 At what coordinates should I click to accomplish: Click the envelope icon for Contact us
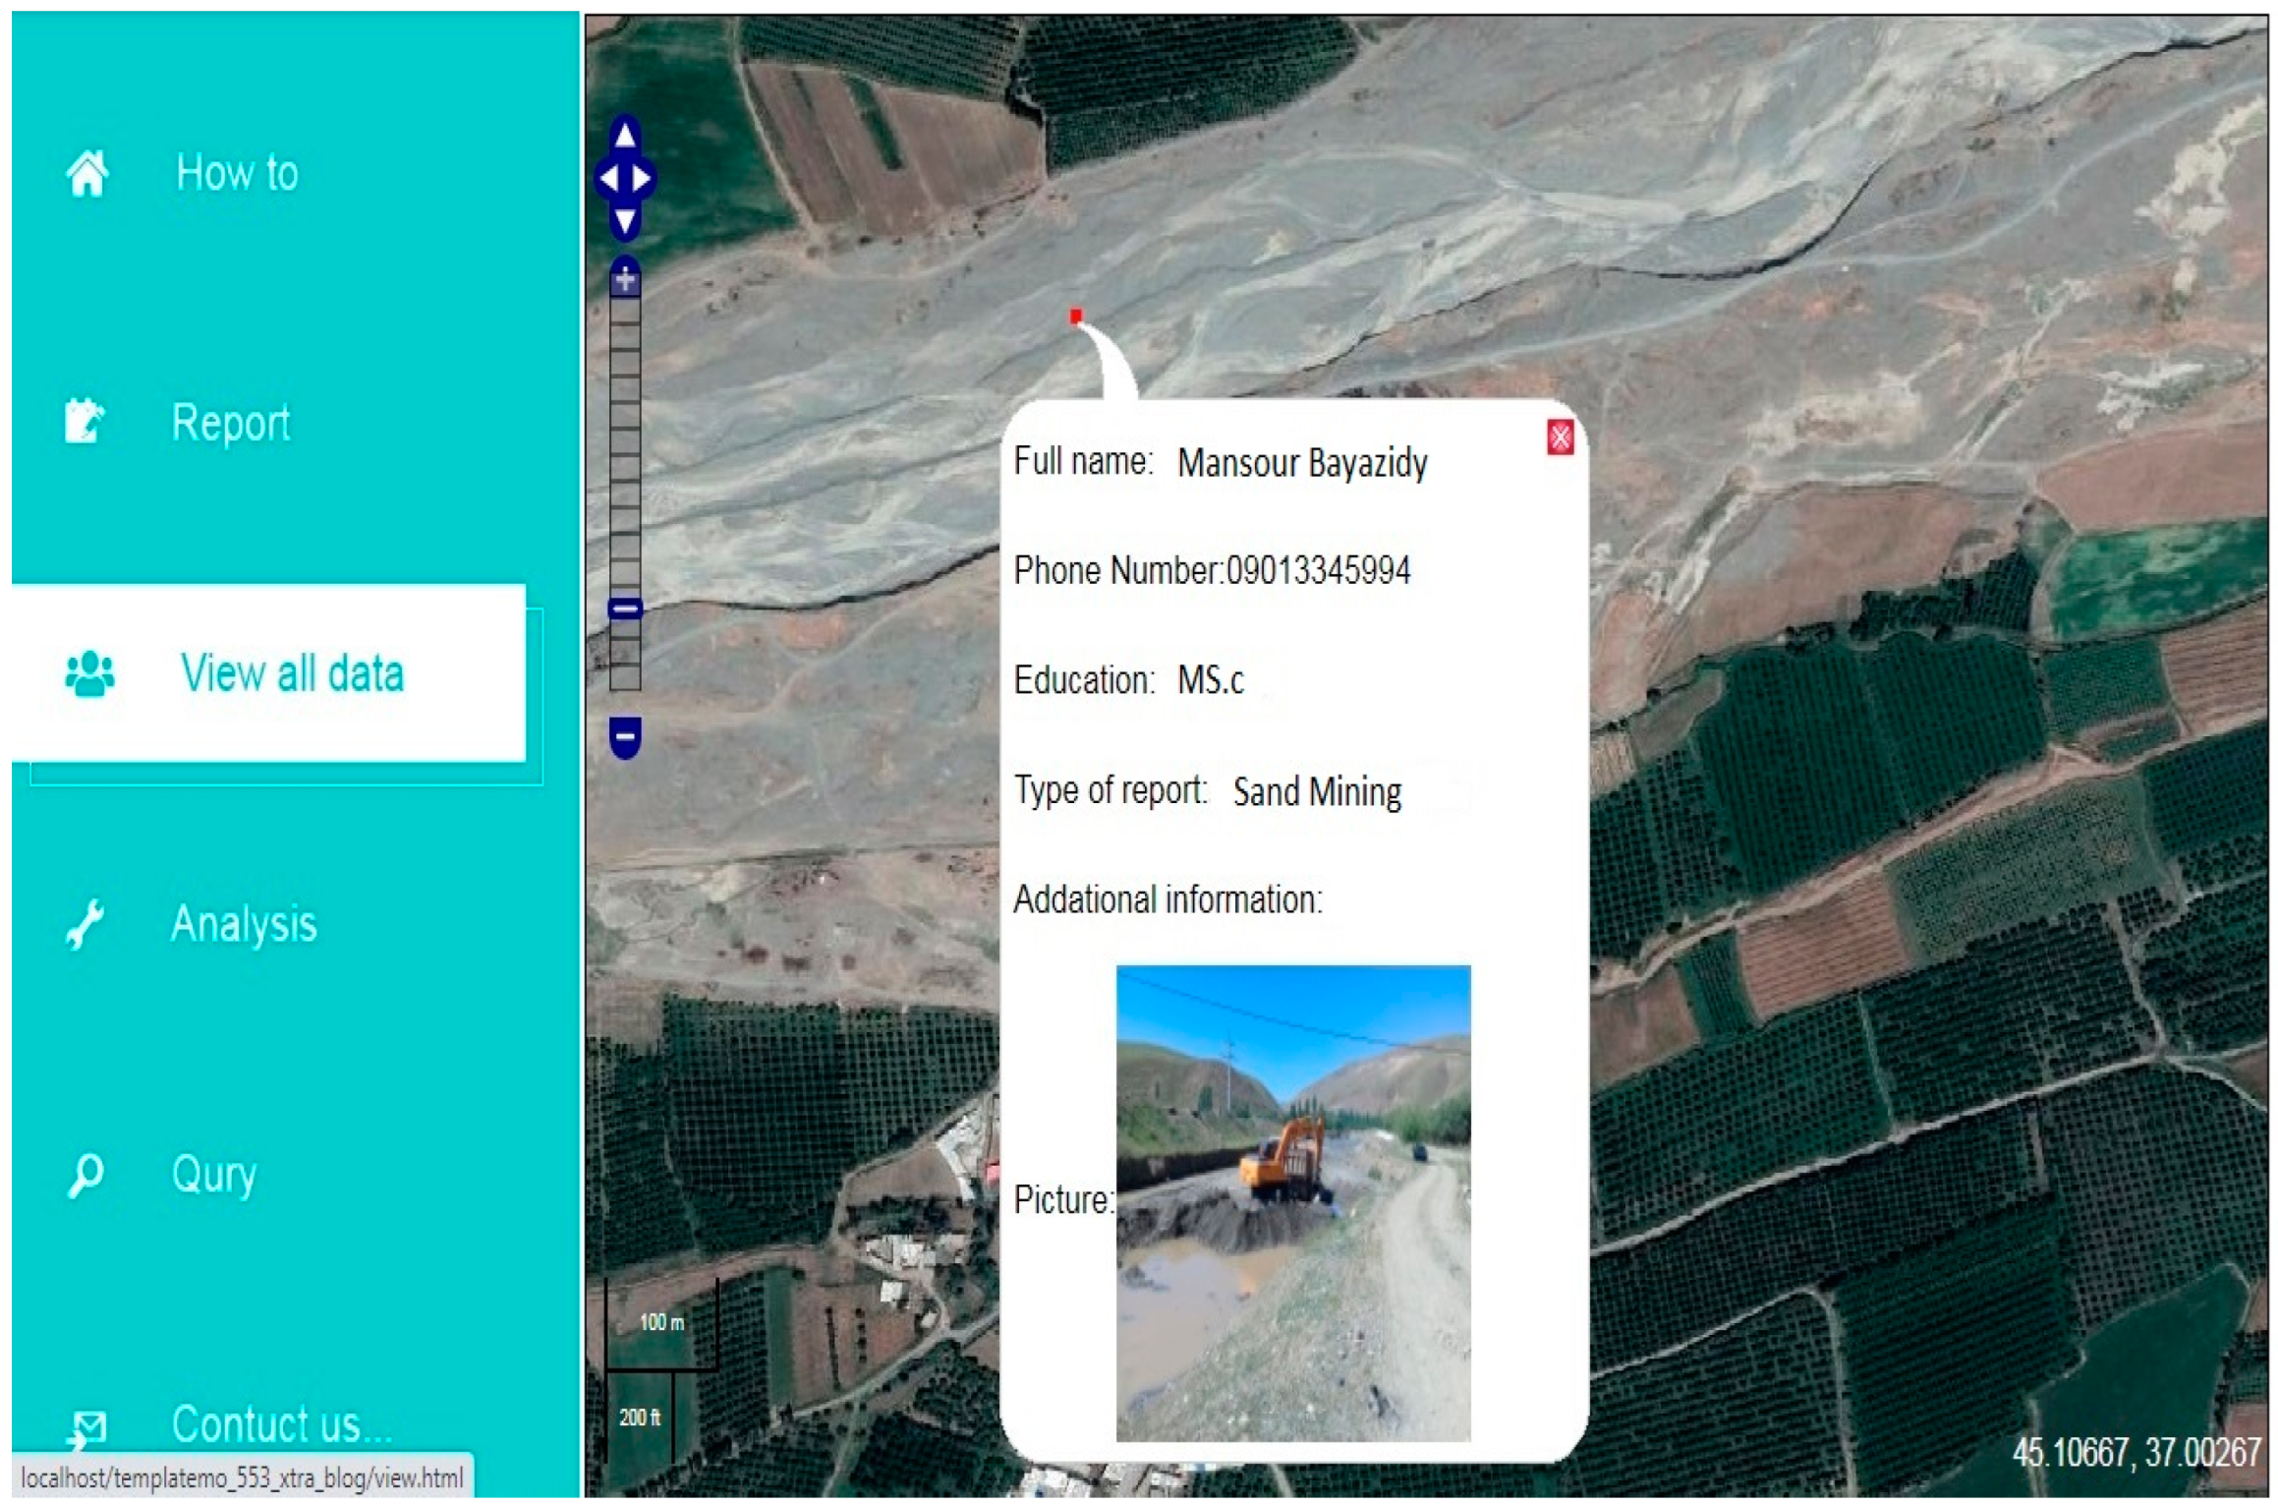[x=88, y=1426]
